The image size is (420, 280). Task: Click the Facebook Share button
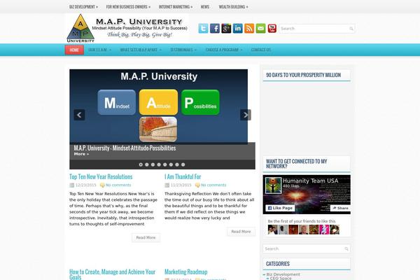pos(340,208)
